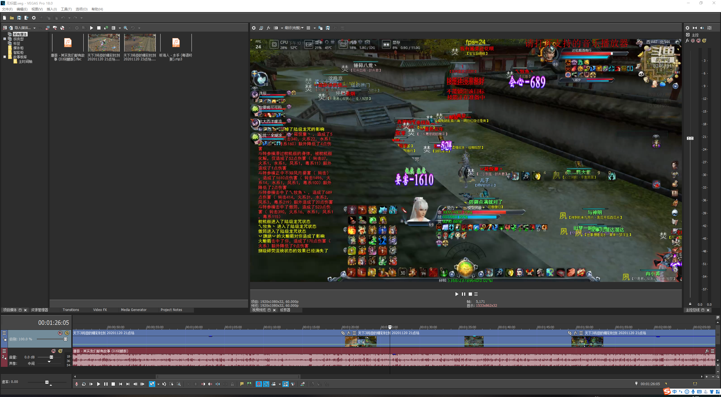Solo video track 1
The width and height of the screenshot is (721, 397).
[x=67, y=333]
